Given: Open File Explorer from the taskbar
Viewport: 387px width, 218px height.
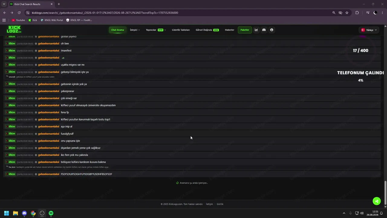Looking at the screenshot, I should 15,213.
